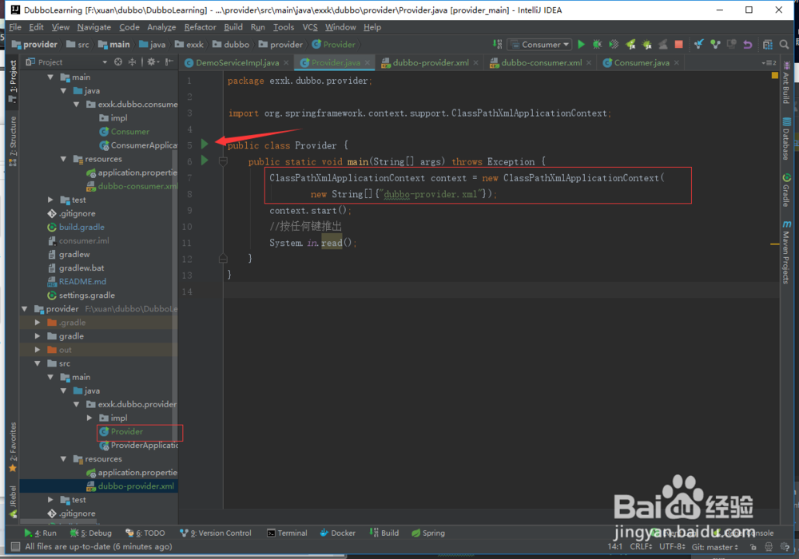Close the dubbo-consumer.xml tab
799x559 pixels.
pos(589,62)
